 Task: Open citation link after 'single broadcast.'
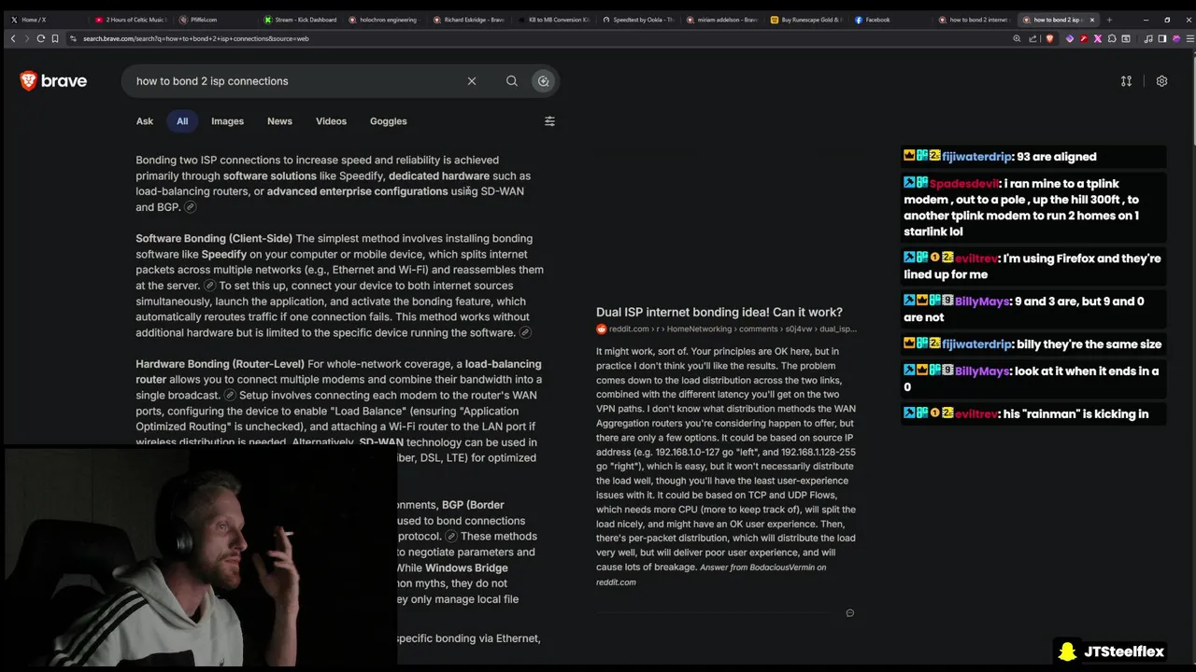coord(230,396)
